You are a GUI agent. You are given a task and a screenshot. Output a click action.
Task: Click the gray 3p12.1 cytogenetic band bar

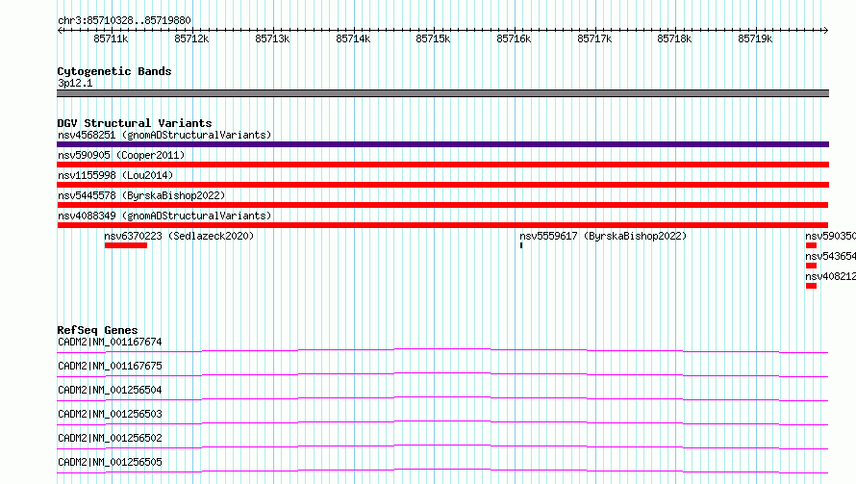pyautogui.click(x=442, y=93)
